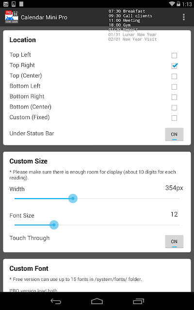The height and width of the screenshot is (310, 194).
Task: Check the Top Left location box
Action: click(174, 55)
